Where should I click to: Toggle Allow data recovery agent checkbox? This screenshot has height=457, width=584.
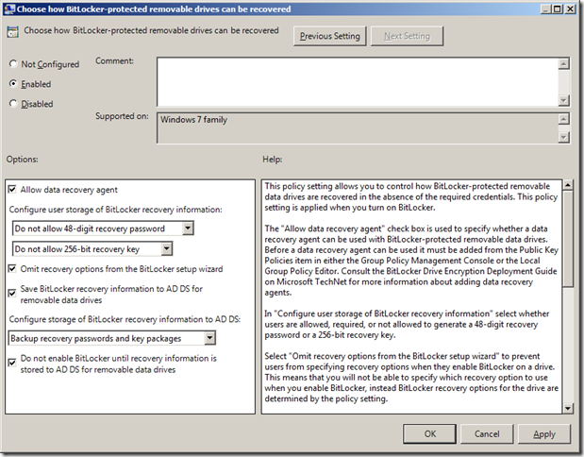coord(12,190)
